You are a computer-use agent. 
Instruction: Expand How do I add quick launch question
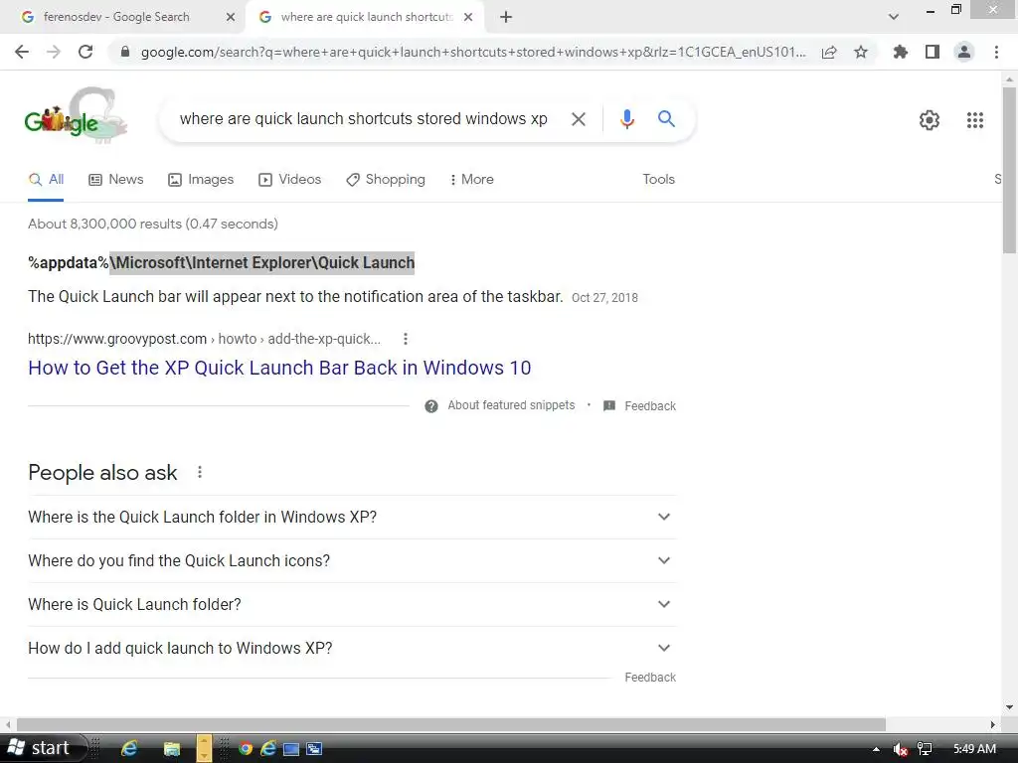(352, 648)
